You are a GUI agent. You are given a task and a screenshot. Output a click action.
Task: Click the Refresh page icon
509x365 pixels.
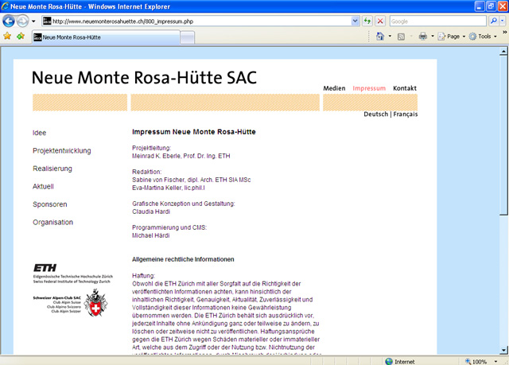[x=367, y=21]
